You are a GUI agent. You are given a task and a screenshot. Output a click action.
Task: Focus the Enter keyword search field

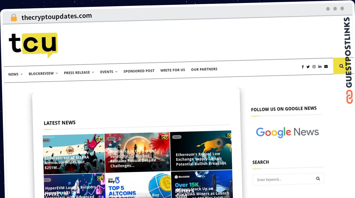click(288, 179)
